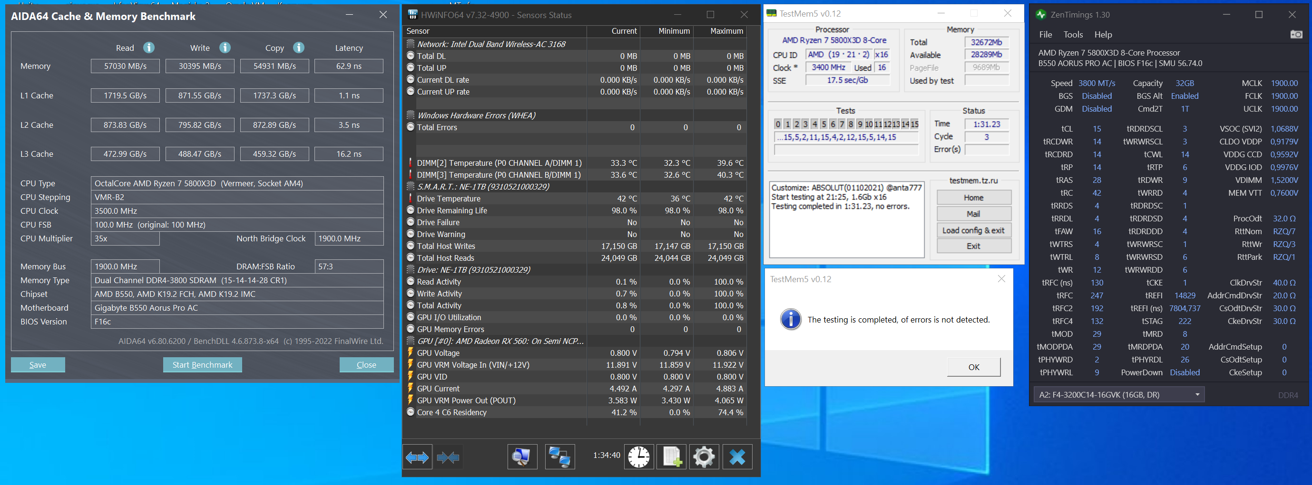Click the test 15 indicator box in TestMem5

tap(915, 124)
